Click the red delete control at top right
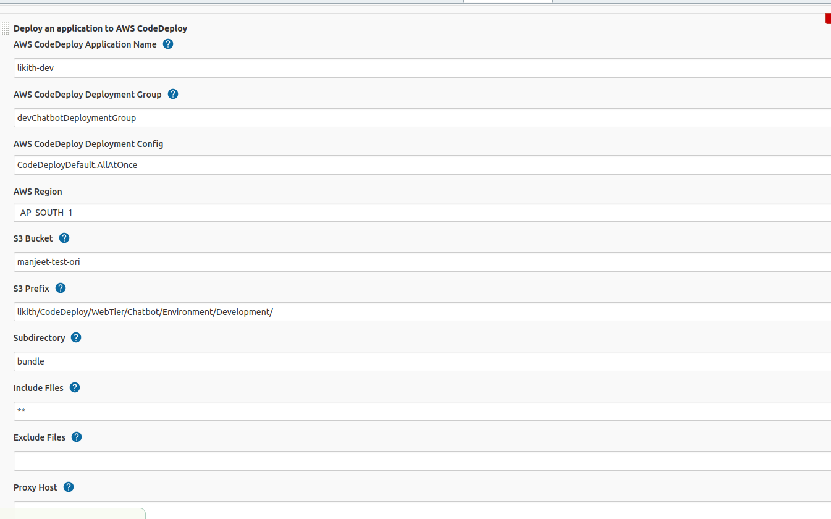The width and height of the screenshot is (831, 519). click(827, 18)
